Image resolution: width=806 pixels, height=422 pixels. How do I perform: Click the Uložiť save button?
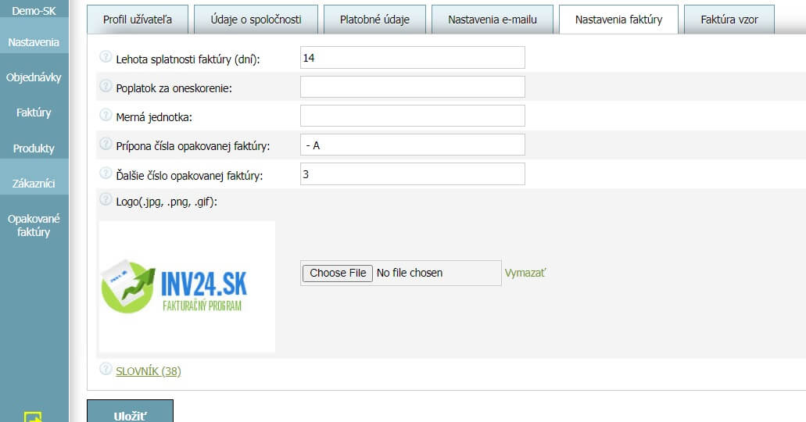click(130, 411)
